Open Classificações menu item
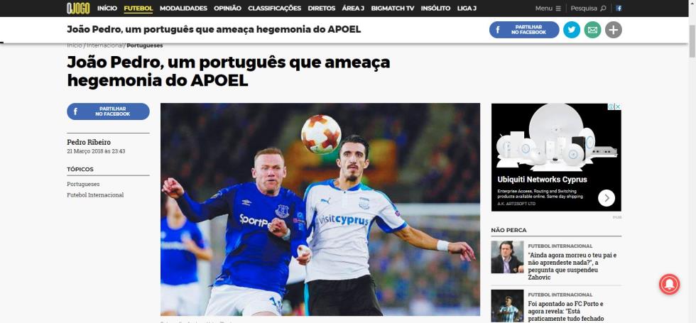 pos(274,8)
